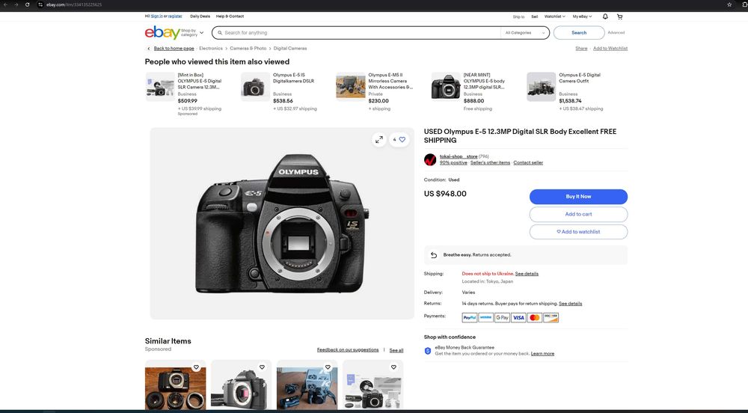Click the register link

pos(175,16)
